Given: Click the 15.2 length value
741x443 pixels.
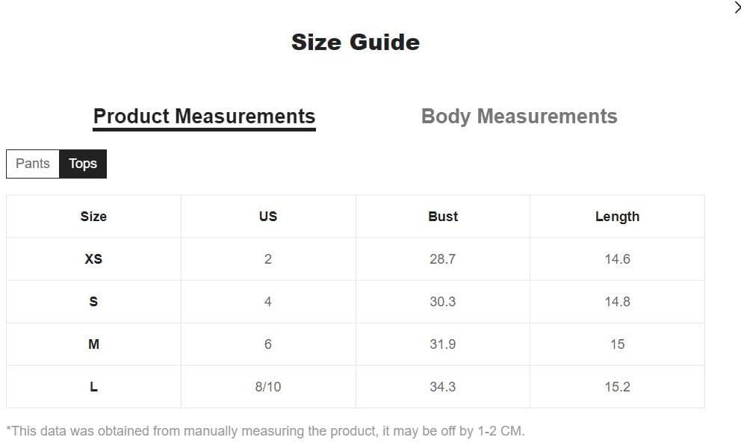Looking at the screenshot, I should [617, 387].
